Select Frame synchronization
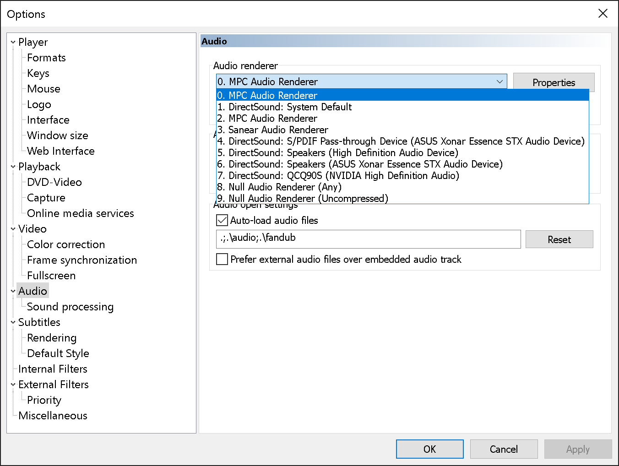Viewport: 619px width, 466px height. [82, 260]
